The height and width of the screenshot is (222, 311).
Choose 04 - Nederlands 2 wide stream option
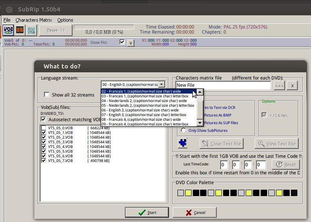pyautogui.click(x=144, y=101)
